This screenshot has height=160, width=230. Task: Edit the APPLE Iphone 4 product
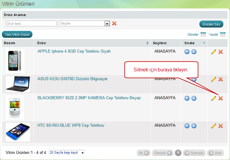click(214, 52)
